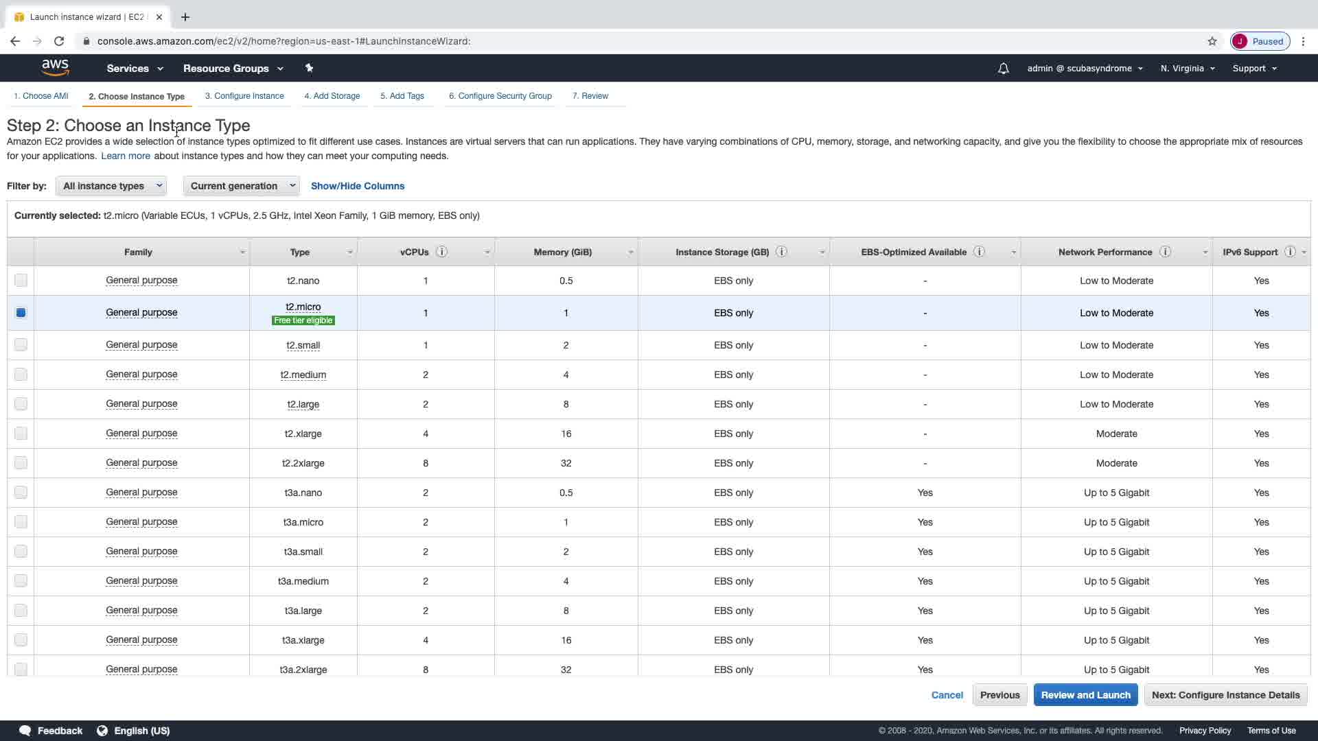This screenshot has height=741, width=1318.
Task: Click info icon next to Network Performance
Action: [x=1165, y=252]
